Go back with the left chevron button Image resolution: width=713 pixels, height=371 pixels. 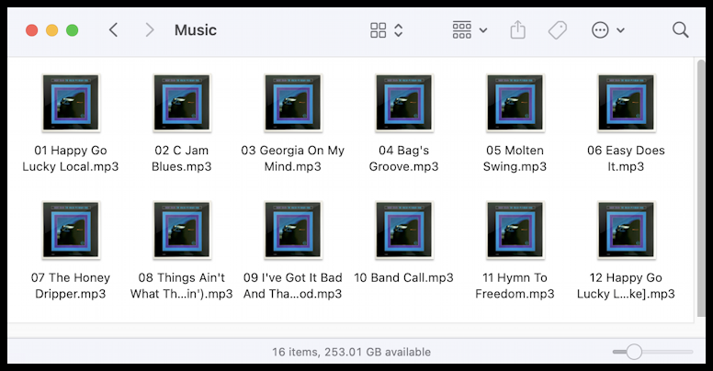pyautogui.click(x=114, y=30)
